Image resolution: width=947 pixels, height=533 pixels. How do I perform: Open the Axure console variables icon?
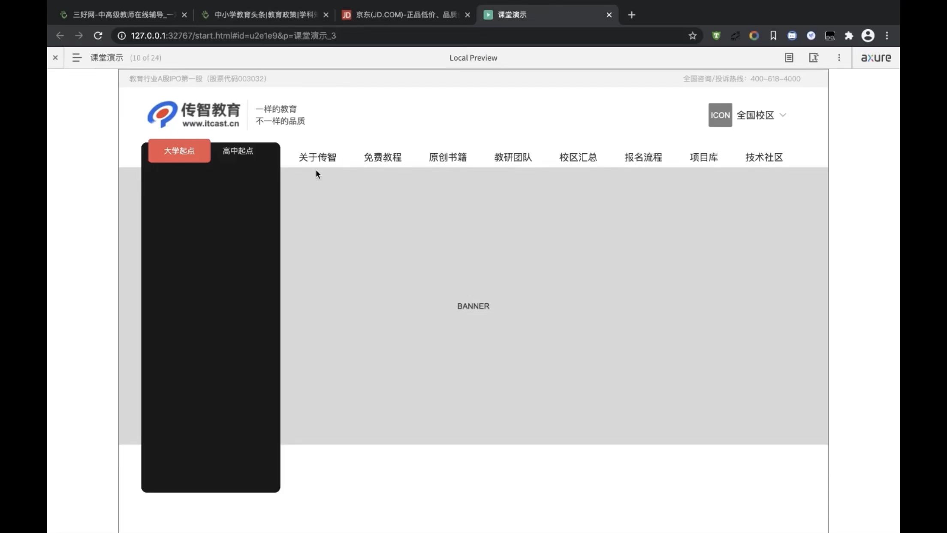814,58
